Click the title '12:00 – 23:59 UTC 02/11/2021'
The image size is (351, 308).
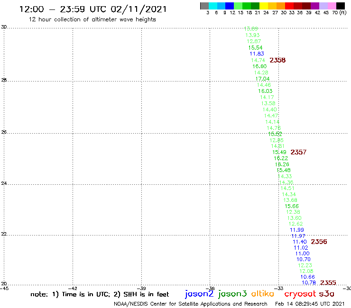click(x=93, y=9)
